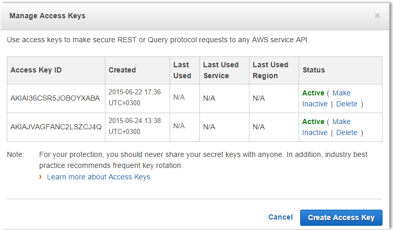Click the arrow beside Learn more link
The width and height of the screenshot is (393, 230).
click(x=41, y=177)
